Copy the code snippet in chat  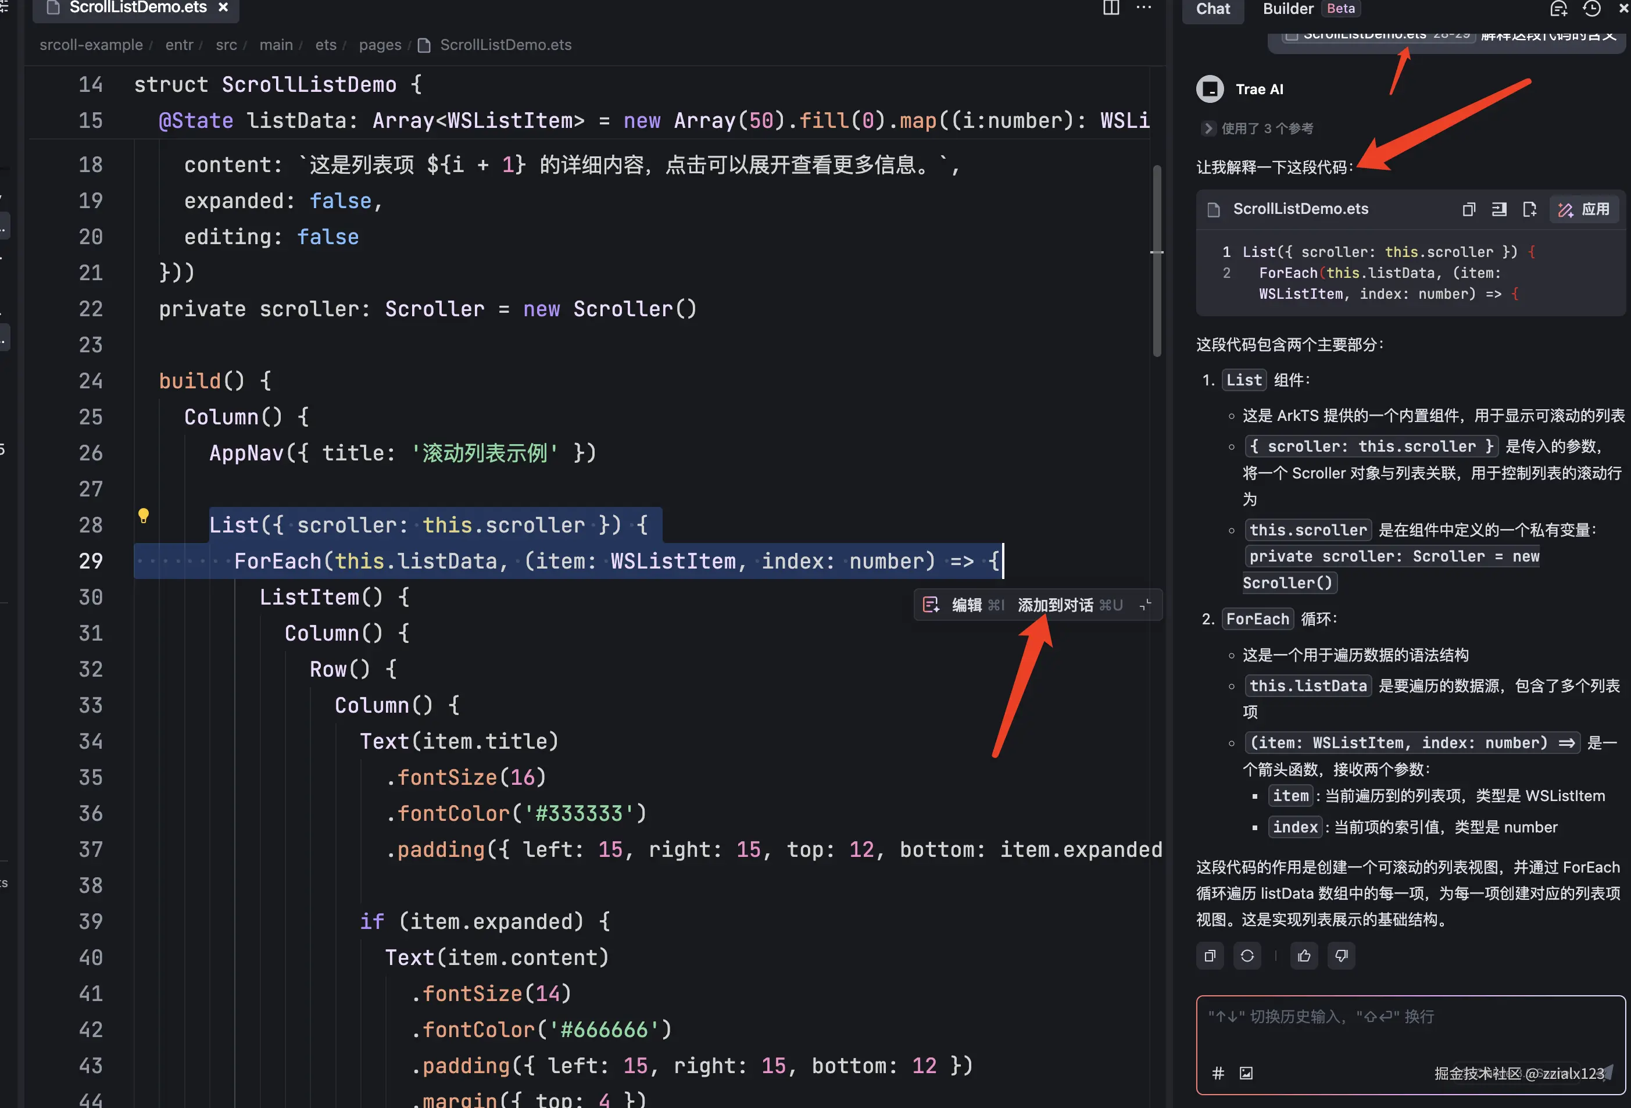tap(1468, 209)
